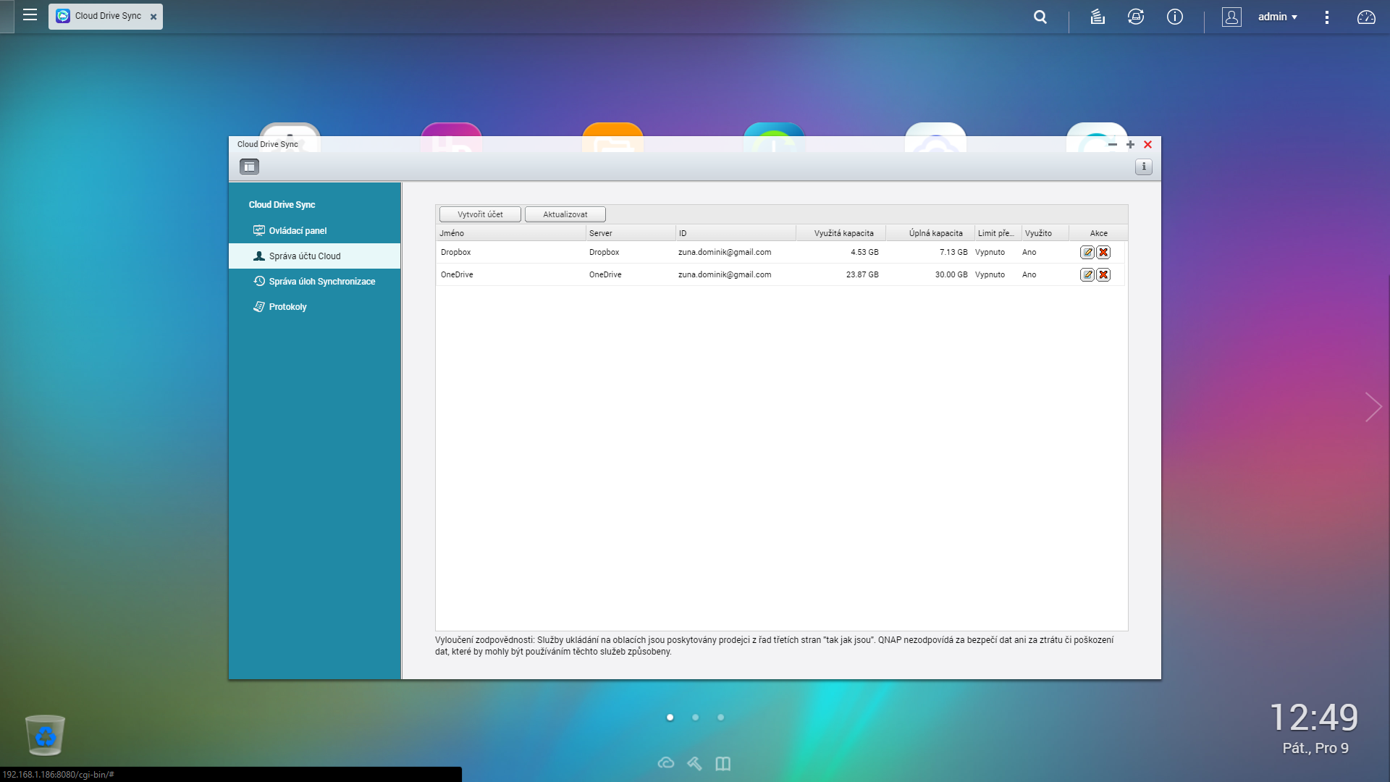Open the three-dot more options menu
The image size is (1390, 782).
1326,17
